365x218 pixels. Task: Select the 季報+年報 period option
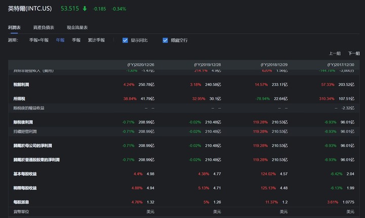point(39,40)
